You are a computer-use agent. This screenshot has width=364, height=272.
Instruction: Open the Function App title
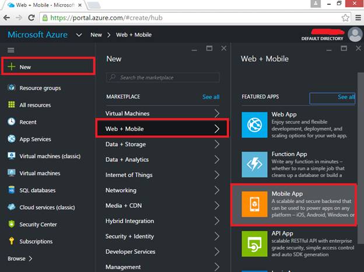(289, 154)
